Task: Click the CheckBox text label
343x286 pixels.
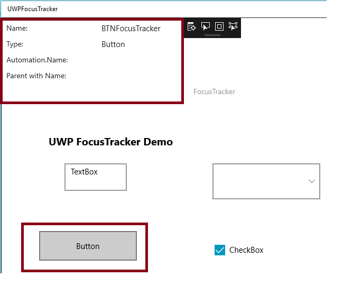Action: [x=246, y=250]
